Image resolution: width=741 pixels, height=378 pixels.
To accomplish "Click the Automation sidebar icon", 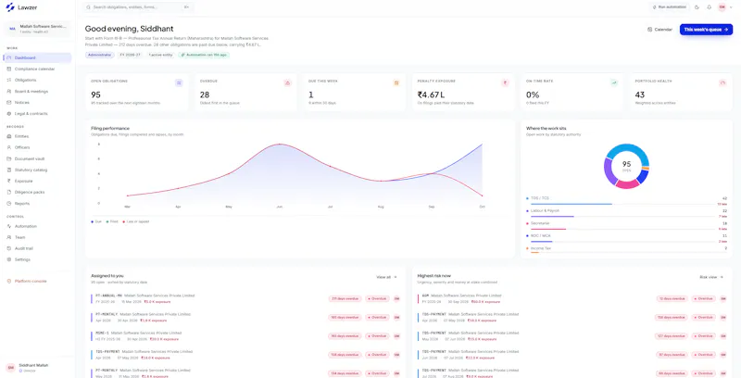I will tap(9, 226).
